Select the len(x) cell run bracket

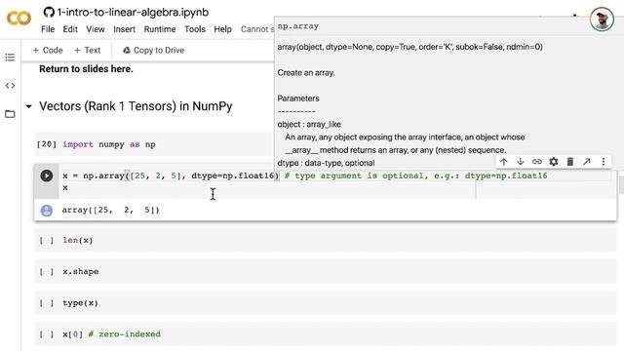click(x=47, y=241)
